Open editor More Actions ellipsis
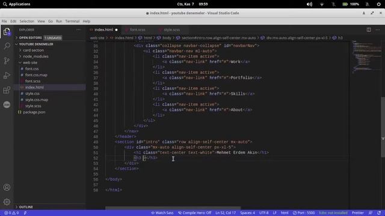 pos(378,29)
